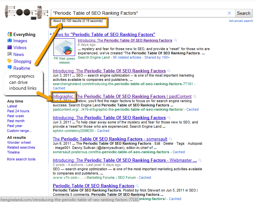
Task: Open Shared by 100+ link
Action: click(x=157, y=57)
